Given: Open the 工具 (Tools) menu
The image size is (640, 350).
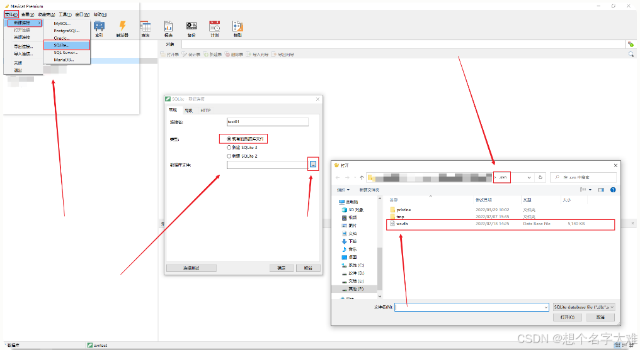Looking at the screenshot, I should (x=65, y=14).
